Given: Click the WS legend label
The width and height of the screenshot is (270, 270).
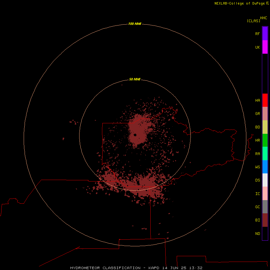Looking at the screenshot, I should (257, 167).
